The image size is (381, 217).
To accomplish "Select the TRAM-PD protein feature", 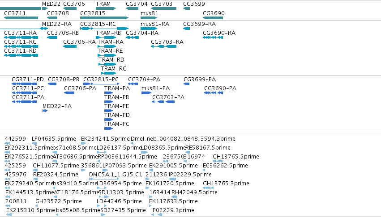I will tap(109, 120).
